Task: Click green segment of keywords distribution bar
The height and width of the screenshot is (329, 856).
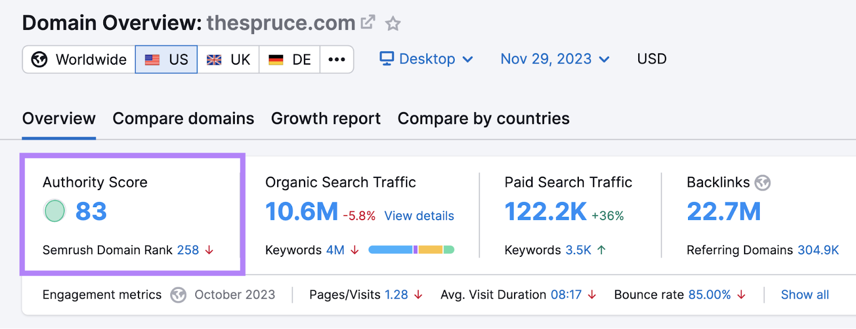Action: [x=449, y=249]
